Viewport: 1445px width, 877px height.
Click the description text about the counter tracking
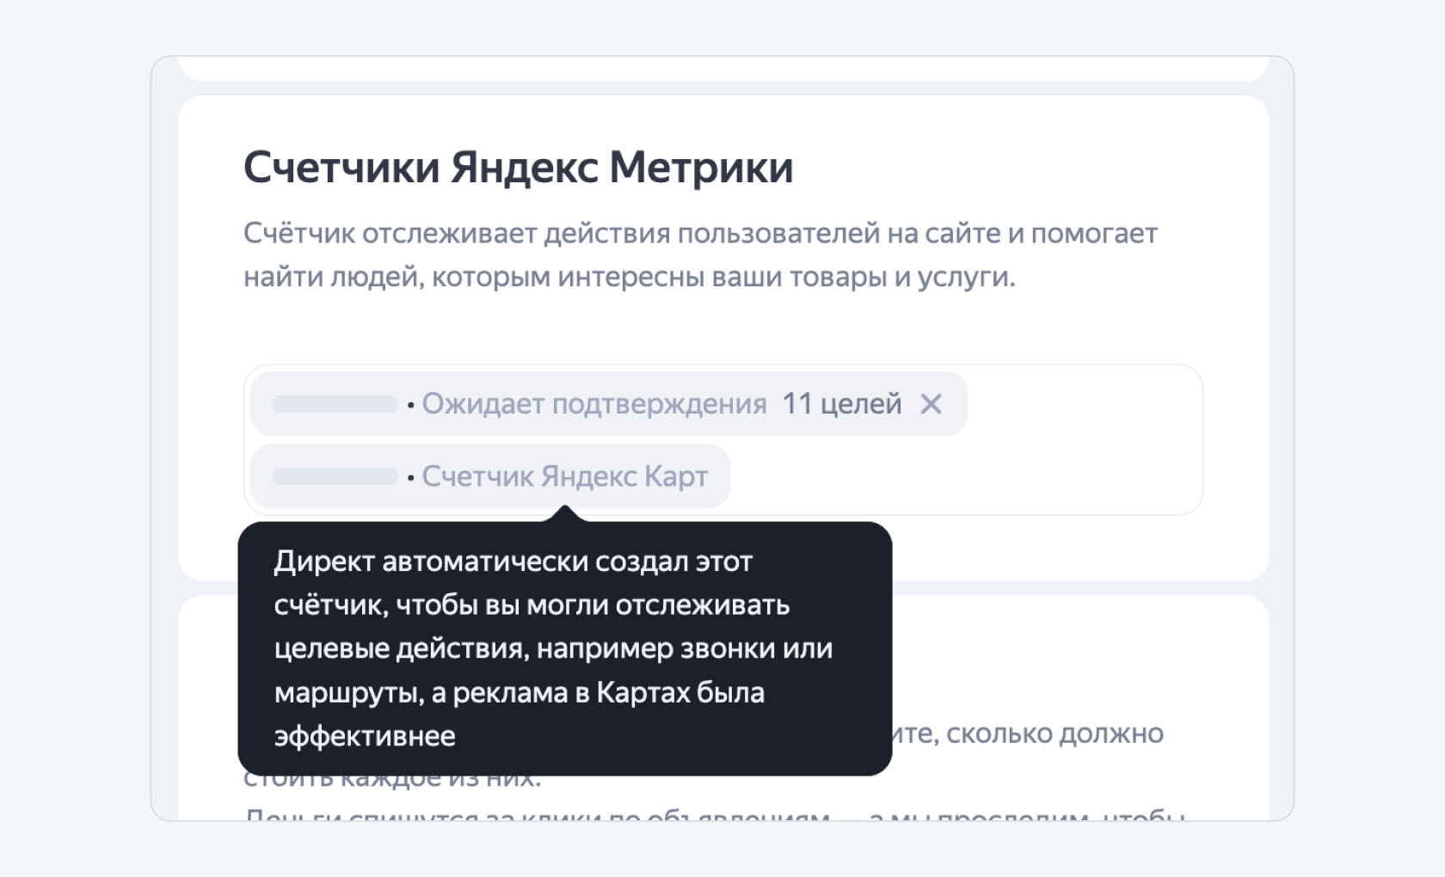point(700,255)
